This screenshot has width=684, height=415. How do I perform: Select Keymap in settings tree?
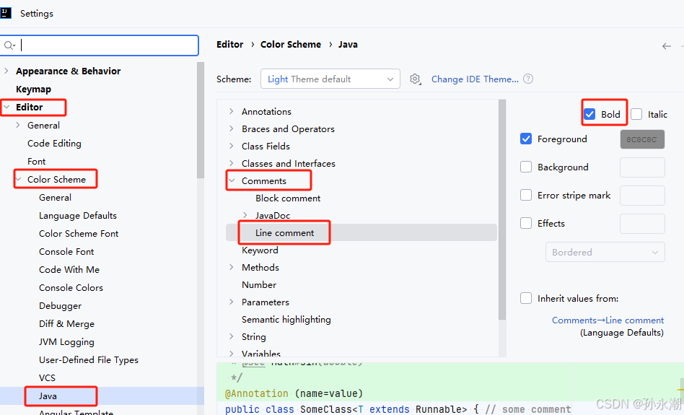pos(34,89)
